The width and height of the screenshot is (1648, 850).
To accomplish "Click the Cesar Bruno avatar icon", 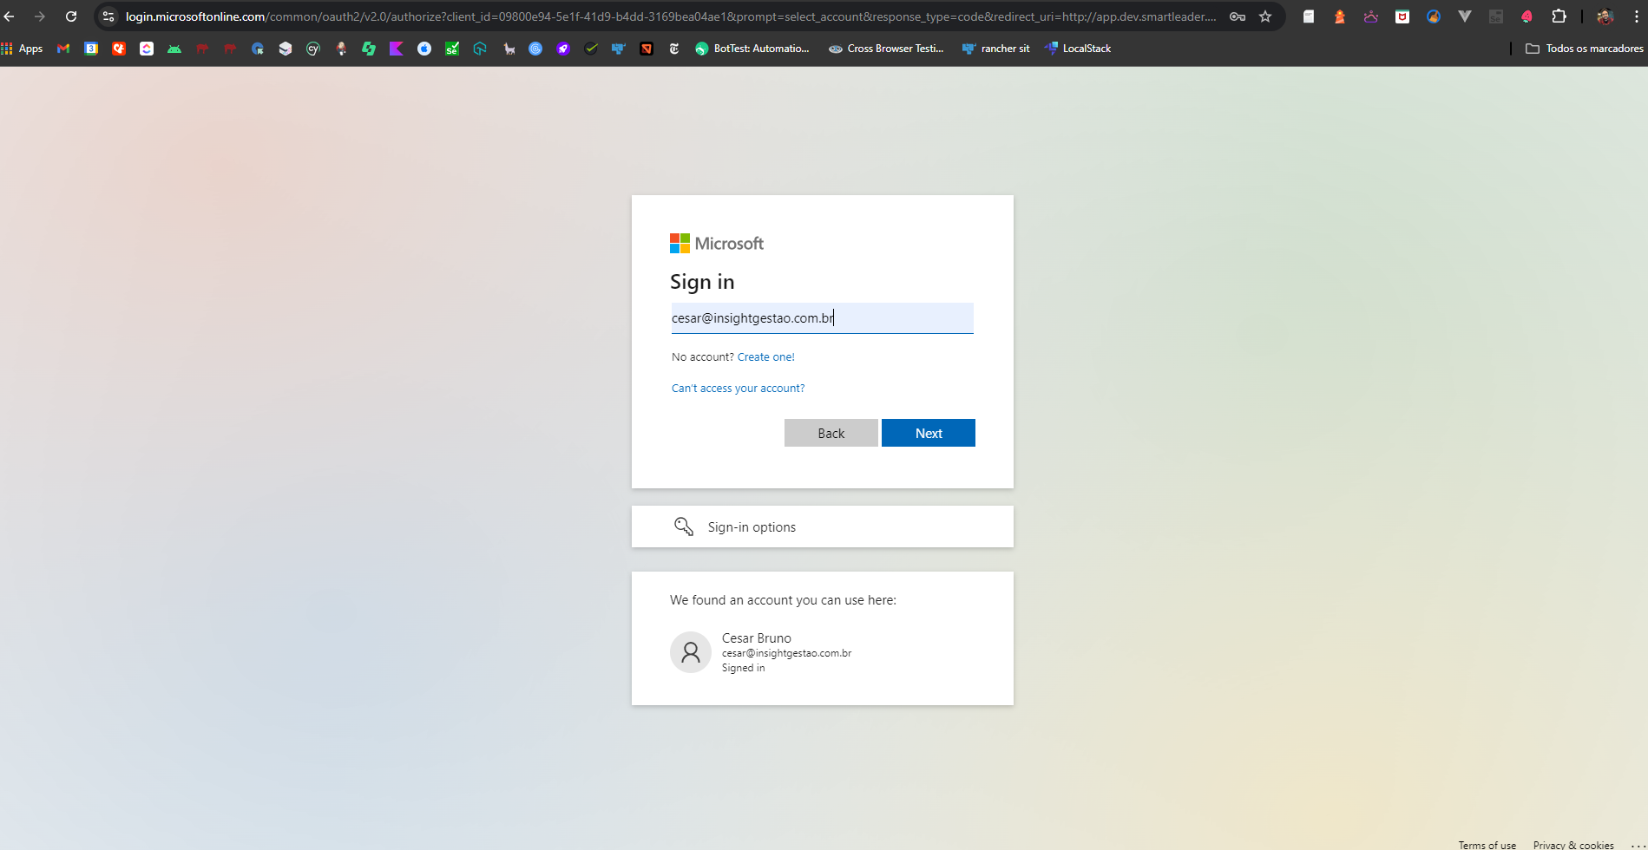I will 691,652.
